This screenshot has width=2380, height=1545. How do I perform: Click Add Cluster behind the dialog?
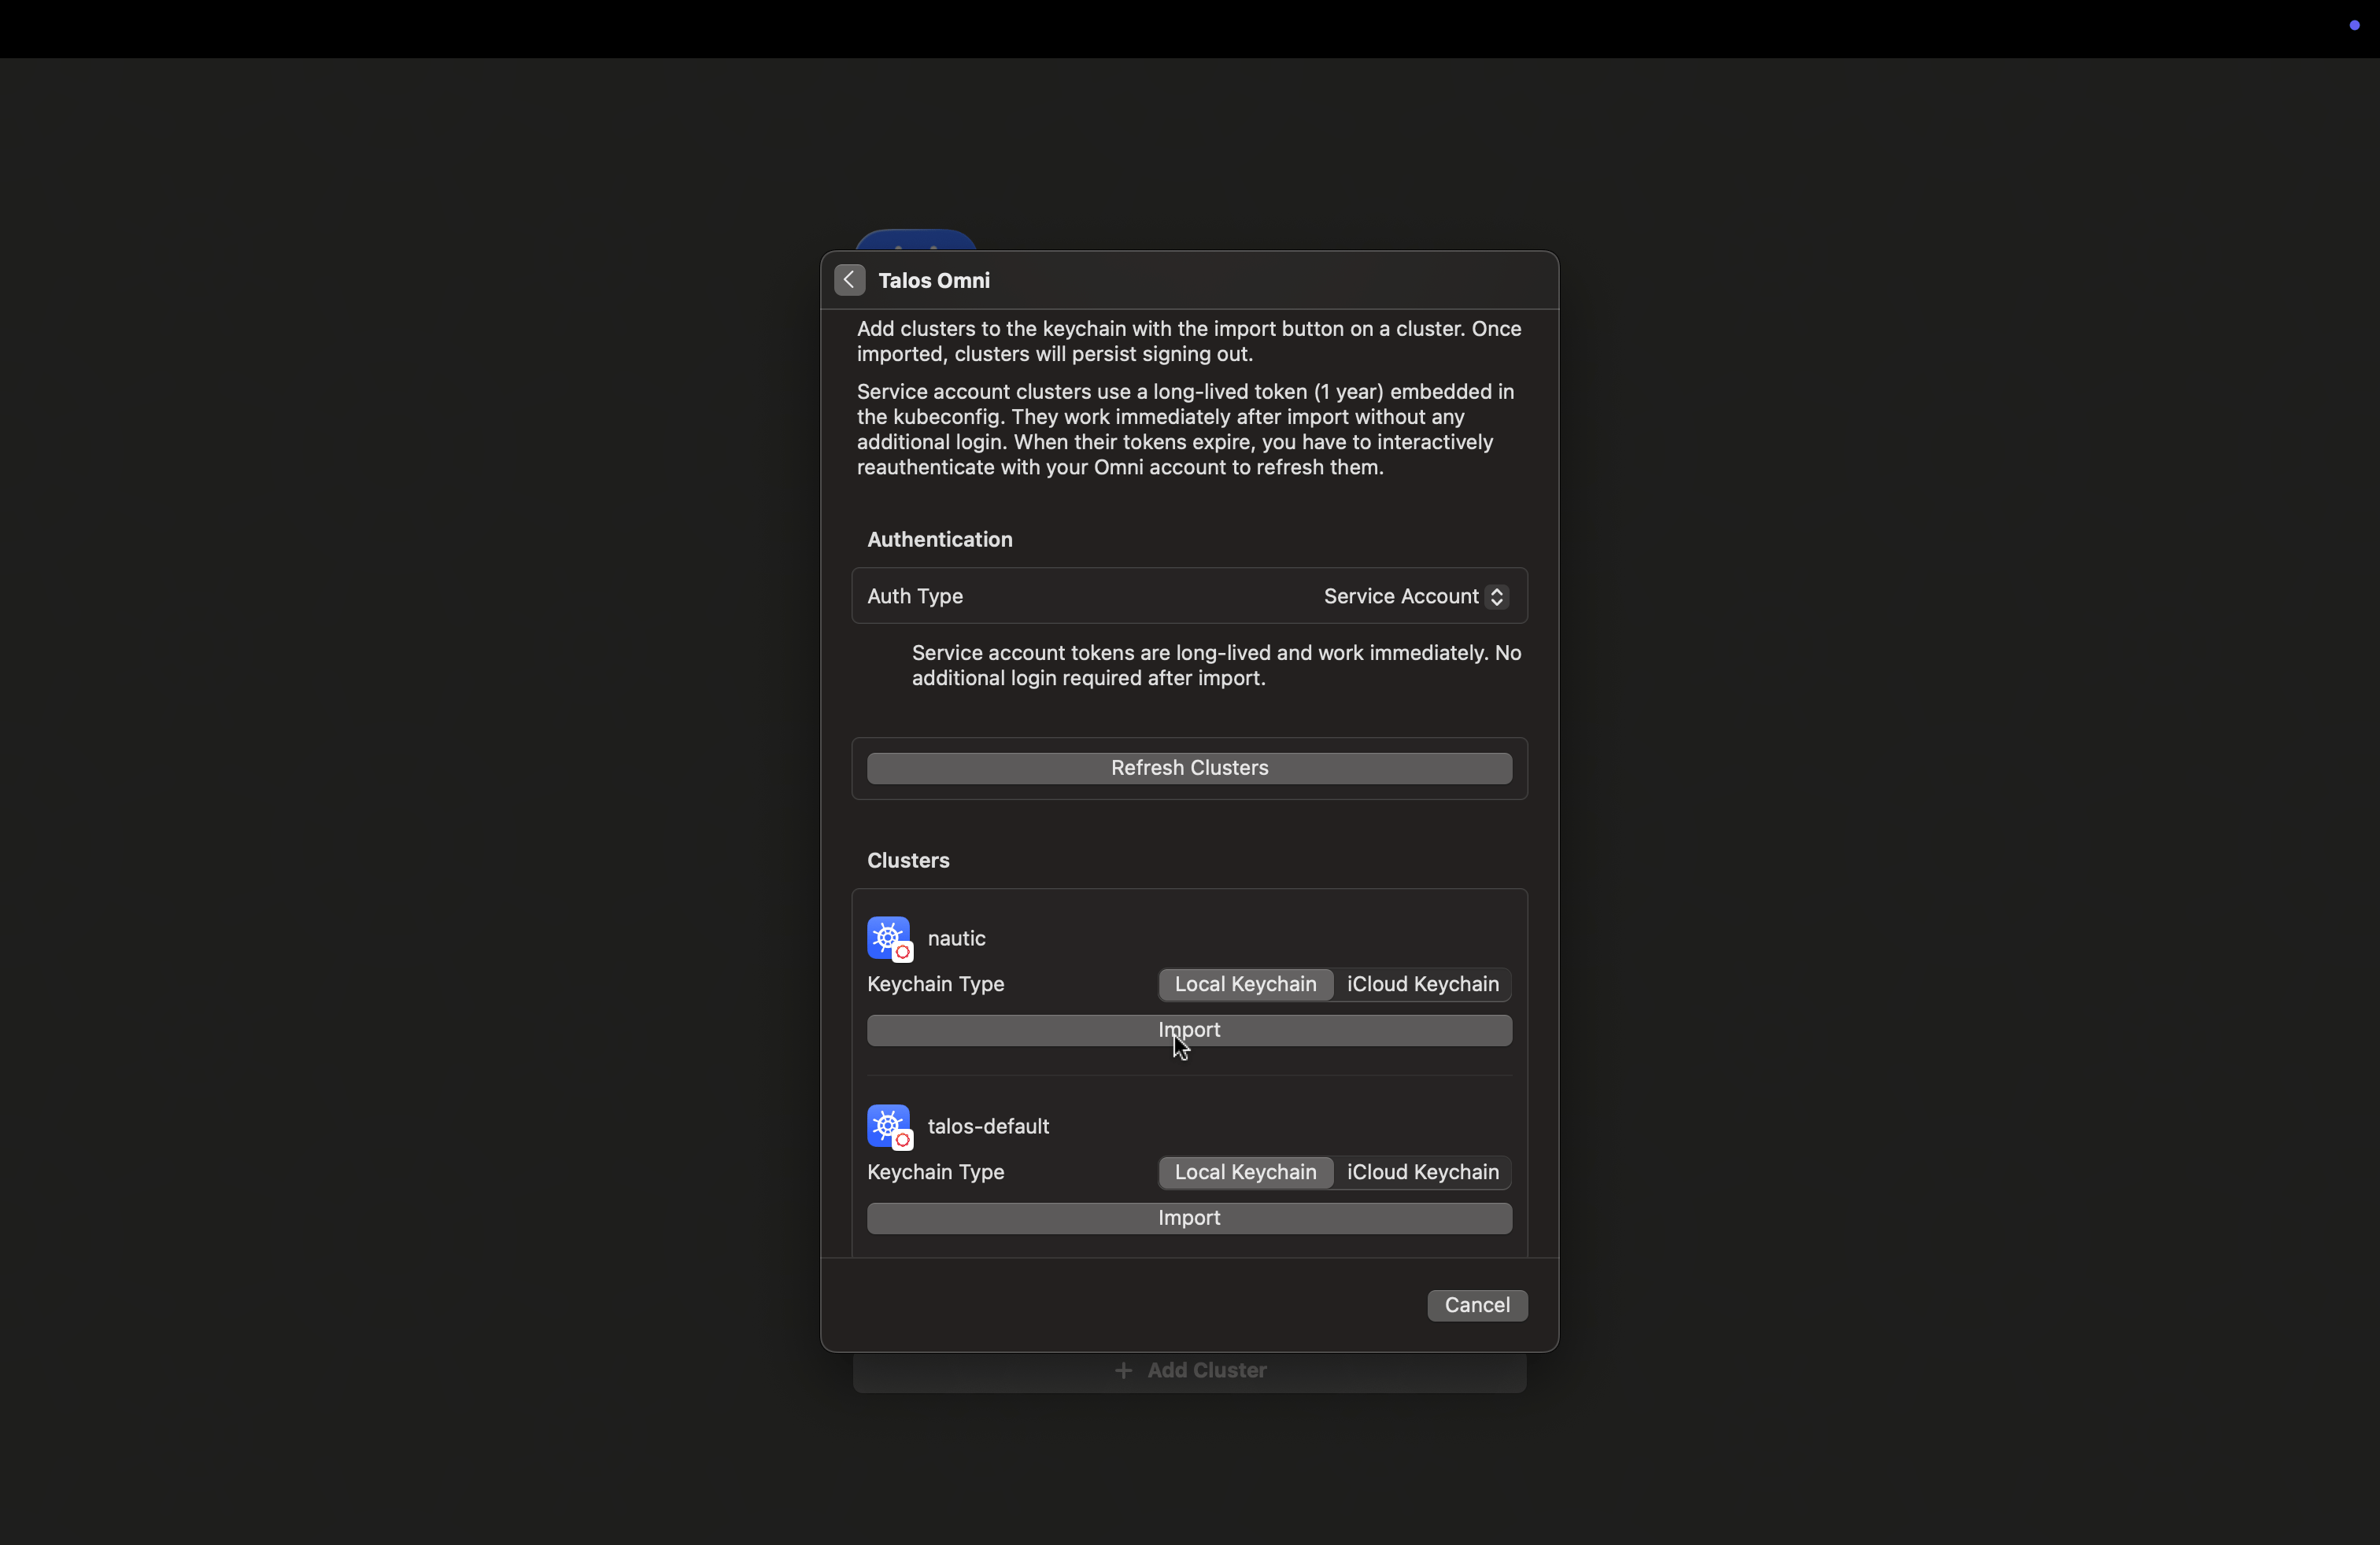[x=1190, y=1370]
